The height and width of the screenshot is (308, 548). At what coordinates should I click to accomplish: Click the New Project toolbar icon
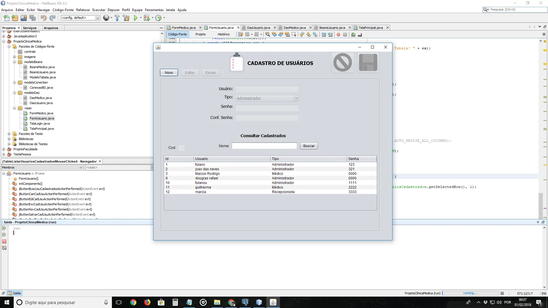point(15,18)
